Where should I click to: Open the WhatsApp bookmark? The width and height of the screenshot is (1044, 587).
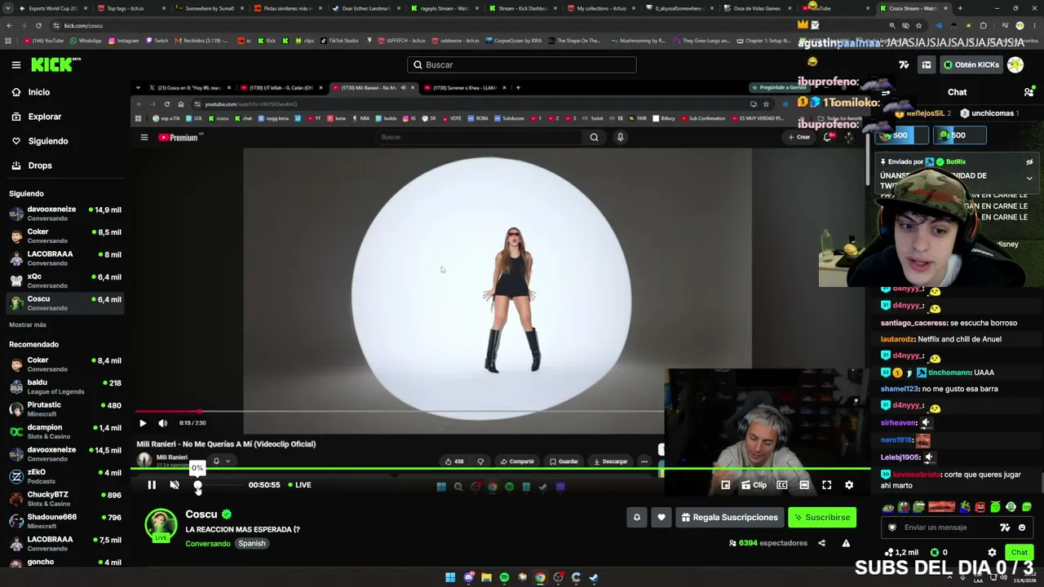pyautogui.click(x=85, y=40)
